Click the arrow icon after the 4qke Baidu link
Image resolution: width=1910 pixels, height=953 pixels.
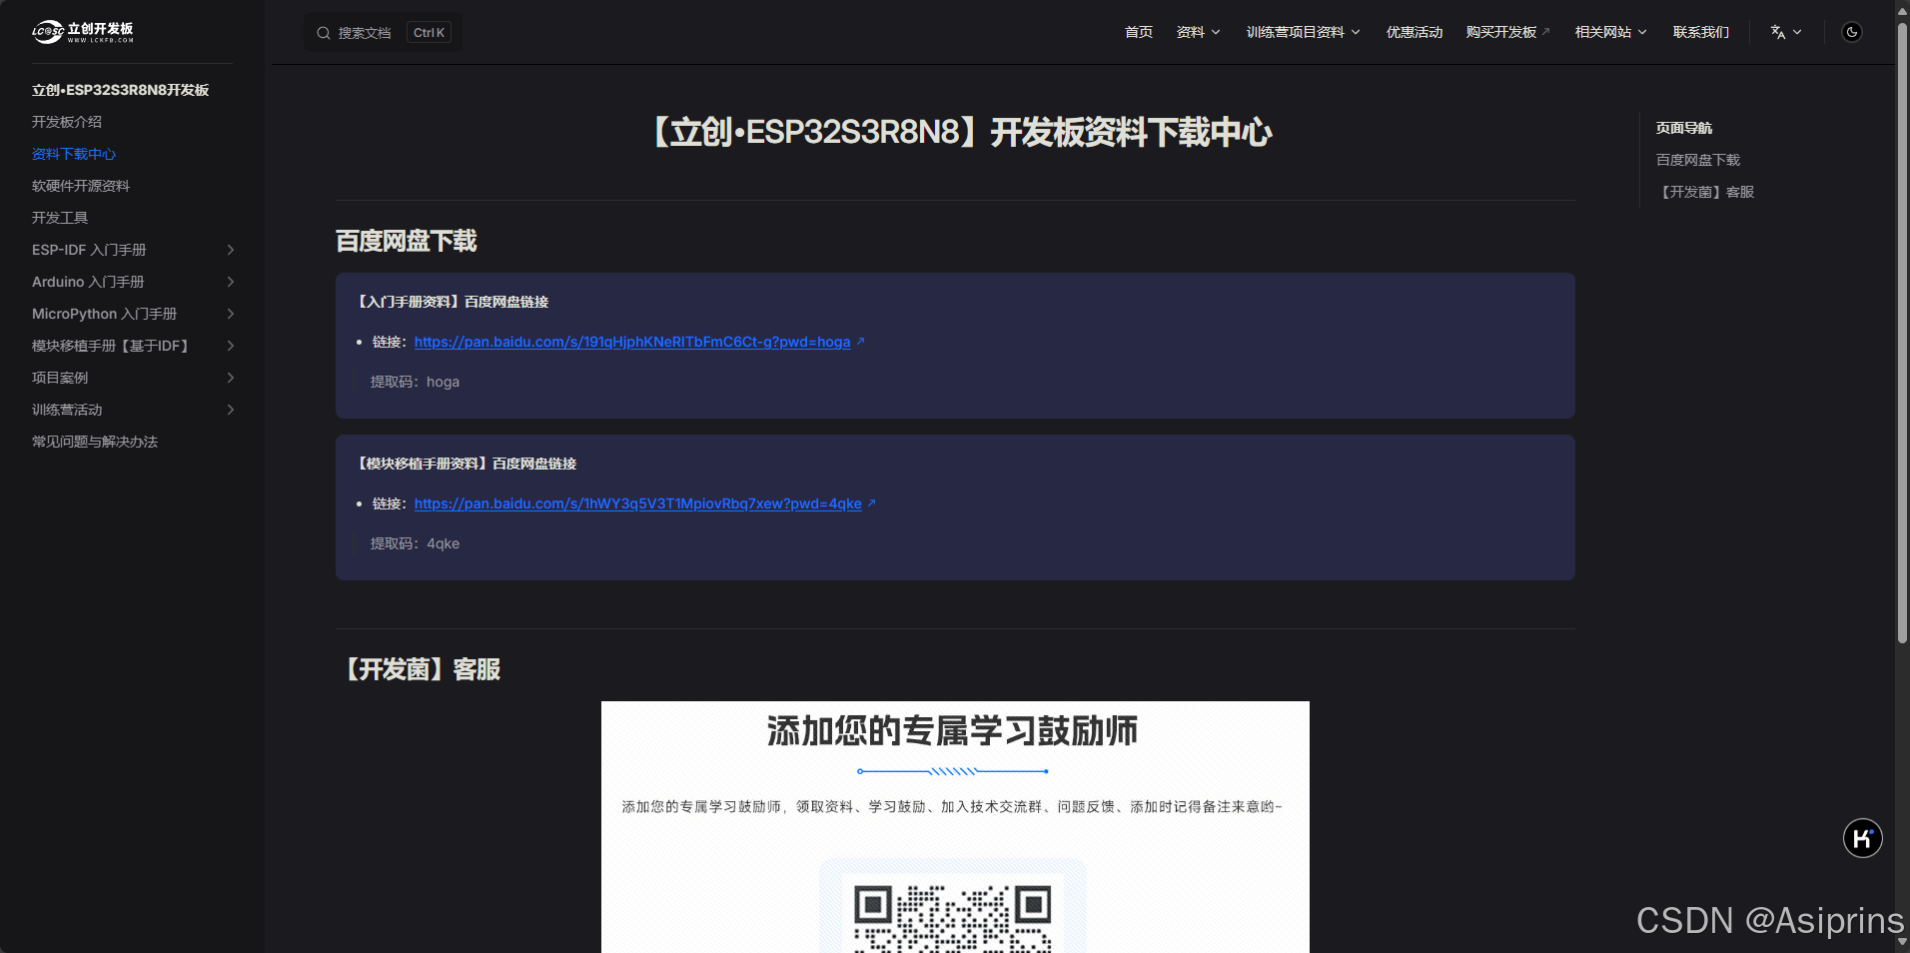coord(870,503)
